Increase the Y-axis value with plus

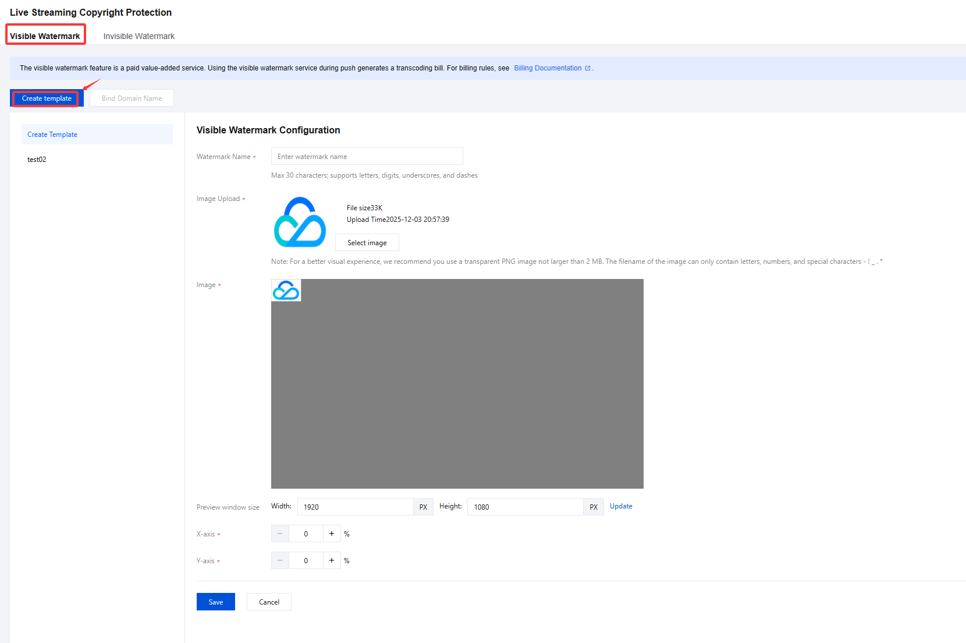pyautogui.click(x=332, y=560)
